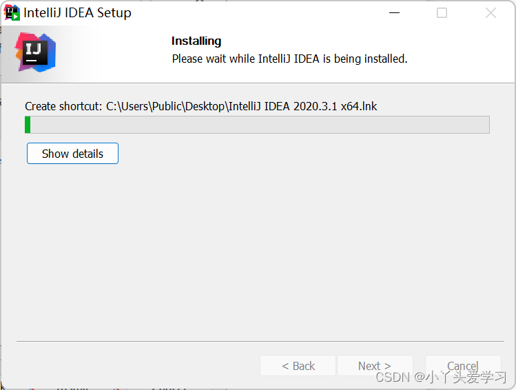
Task: Click the disabled Next > button
Action: (x=375, y=366)
